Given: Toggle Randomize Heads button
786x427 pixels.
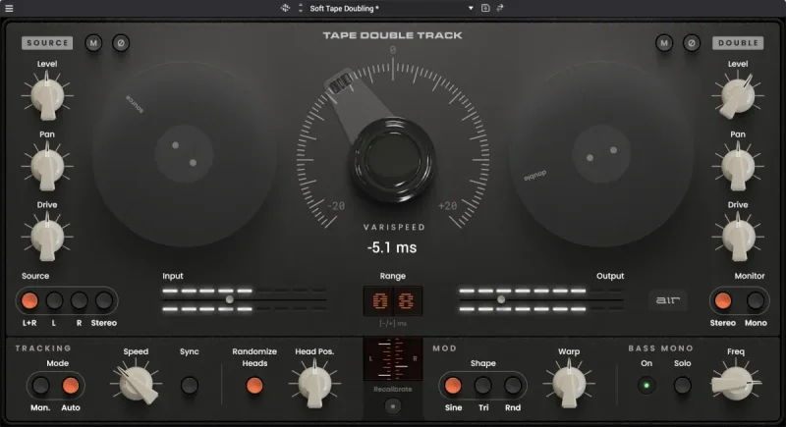Looking at the screenshot, I should (x=254, y=386).
